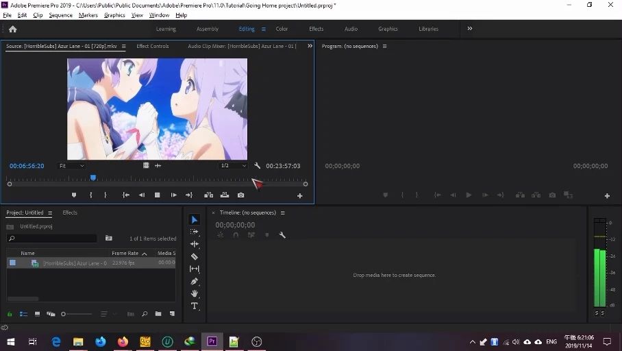Export frame with camera icon in Source
The height and width of the screenshot is (351, 622).
tap(241, 195)
